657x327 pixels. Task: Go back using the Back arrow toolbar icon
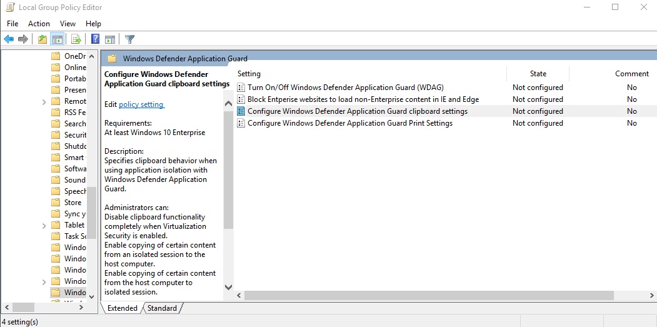pyautogui.click(x=9, y=39)
